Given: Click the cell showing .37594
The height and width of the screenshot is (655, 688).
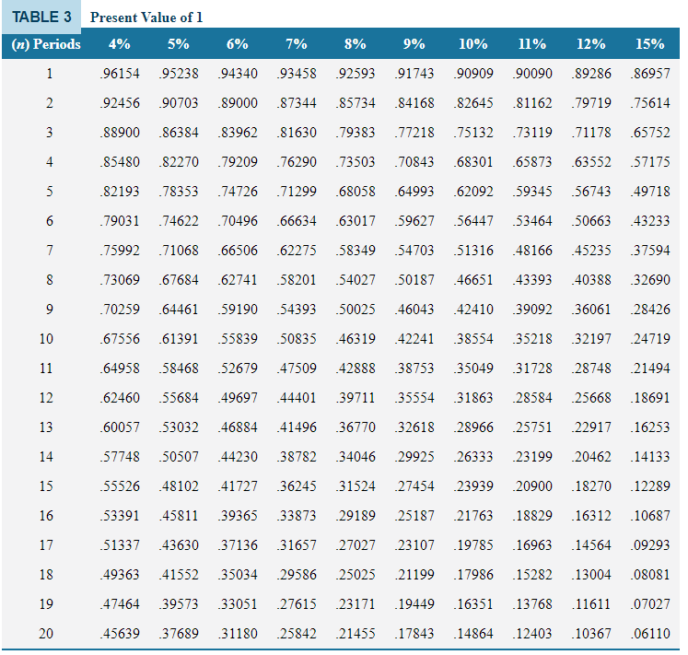Looking at the screenshot, I should click(x=650, y=251).
